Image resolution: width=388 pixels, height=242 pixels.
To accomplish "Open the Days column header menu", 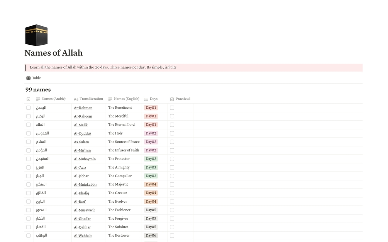I will pyautogui.click(x=151, y=99).
